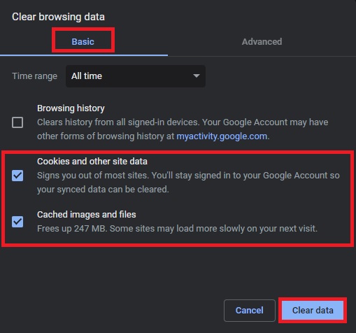
Task: Select the Browsing history title text
Action: coord(71,108)
